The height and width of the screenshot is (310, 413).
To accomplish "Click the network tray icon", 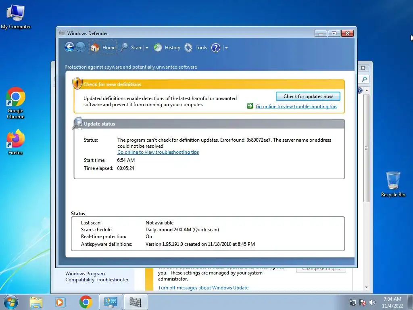I will pos(353,302).
